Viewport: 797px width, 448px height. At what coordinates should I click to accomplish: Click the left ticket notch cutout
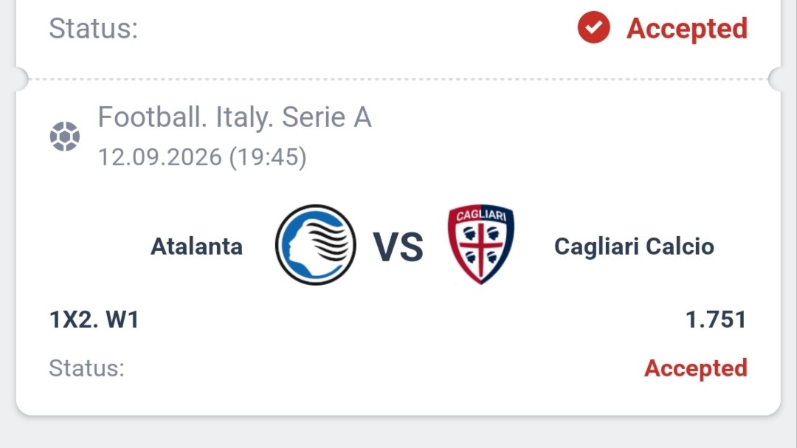coord(21,79)
